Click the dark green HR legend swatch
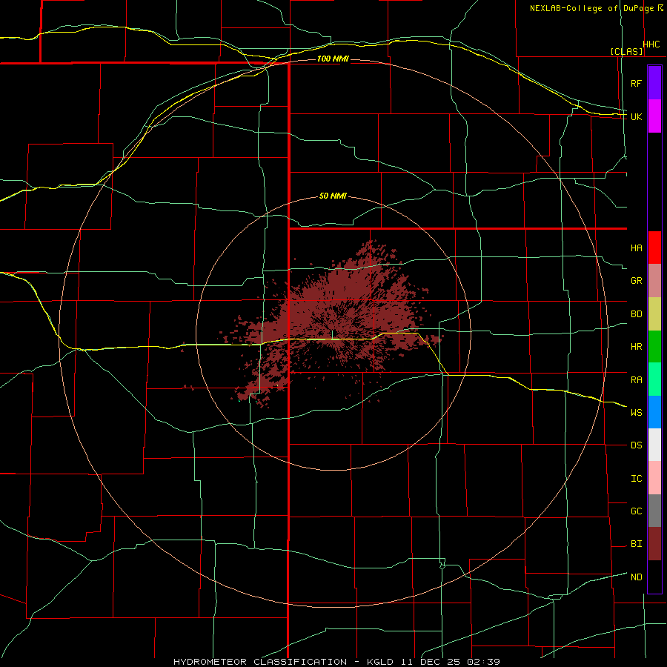 tap(654, 347)
